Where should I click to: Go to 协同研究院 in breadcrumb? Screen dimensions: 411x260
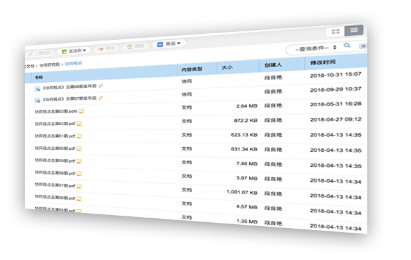[50, 65]
